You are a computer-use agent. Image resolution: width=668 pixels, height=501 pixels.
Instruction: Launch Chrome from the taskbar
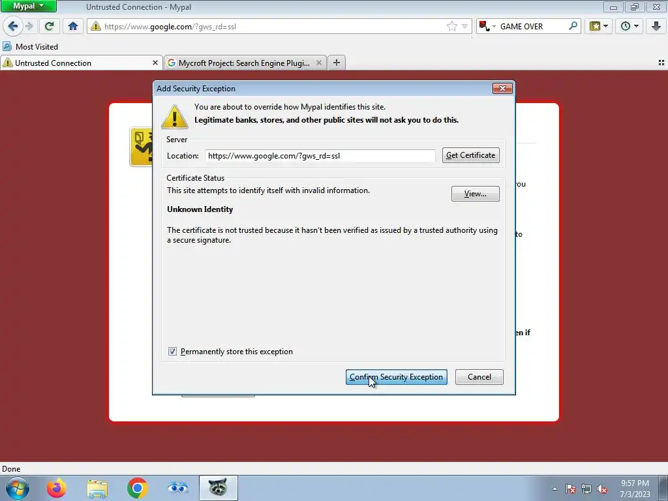pyautogui.click(x=137, y=488)
